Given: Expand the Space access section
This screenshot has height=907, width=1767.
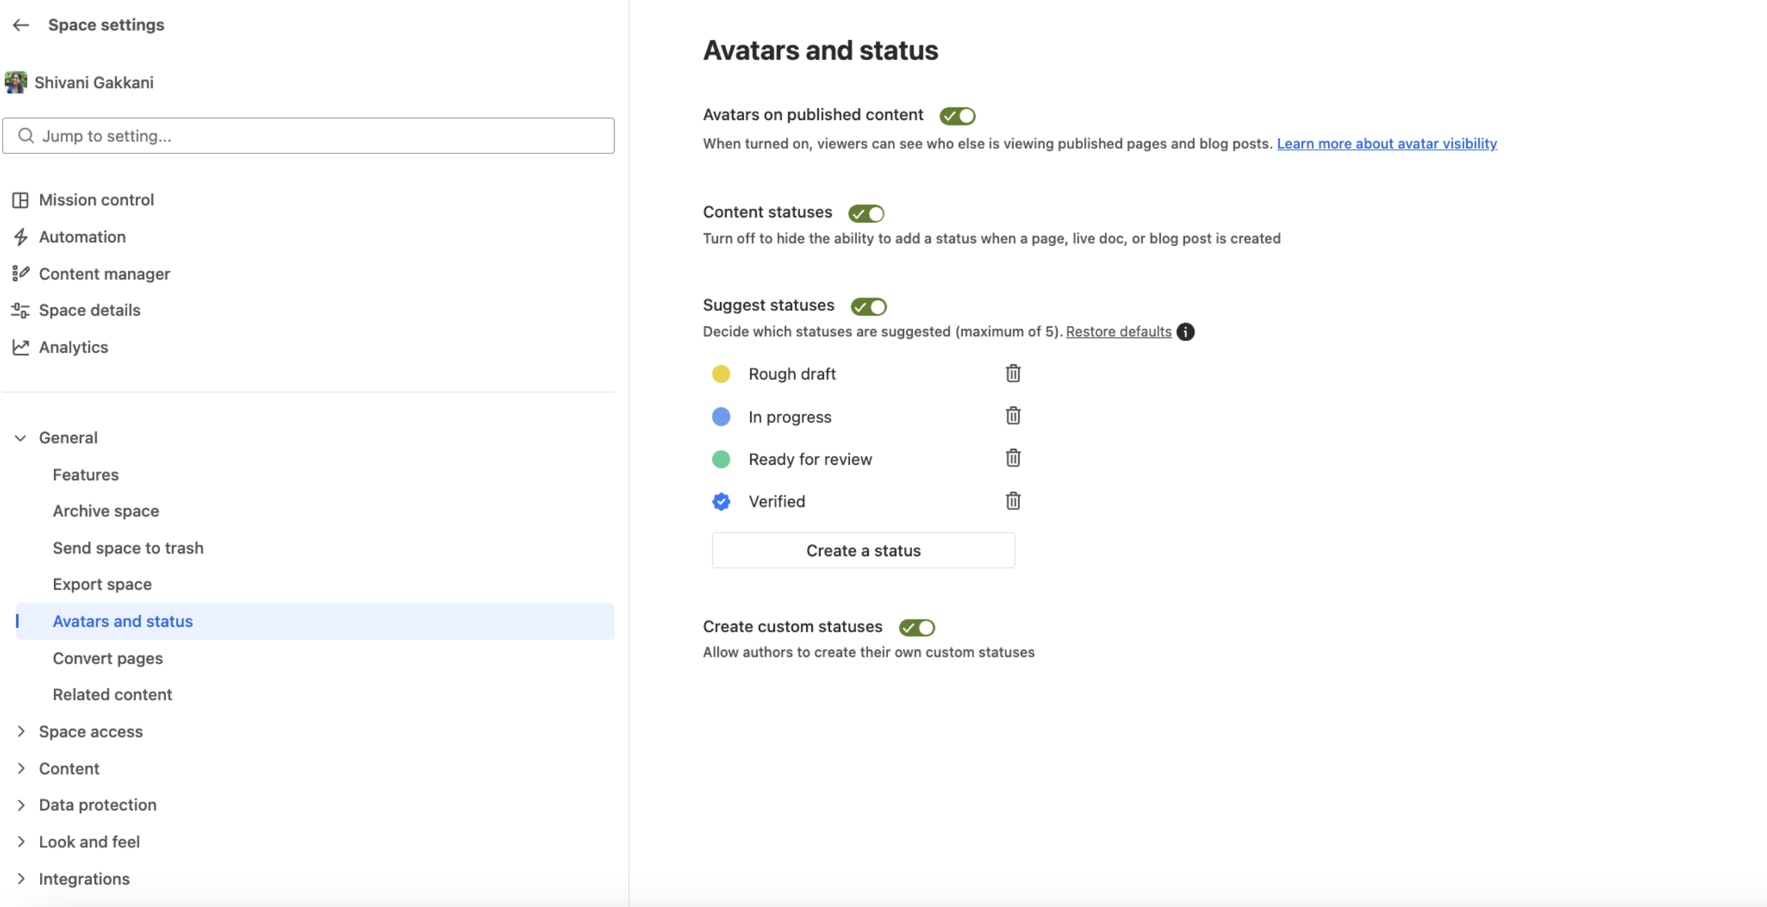Looking at the screenshot, I should (x=21, y=732).
